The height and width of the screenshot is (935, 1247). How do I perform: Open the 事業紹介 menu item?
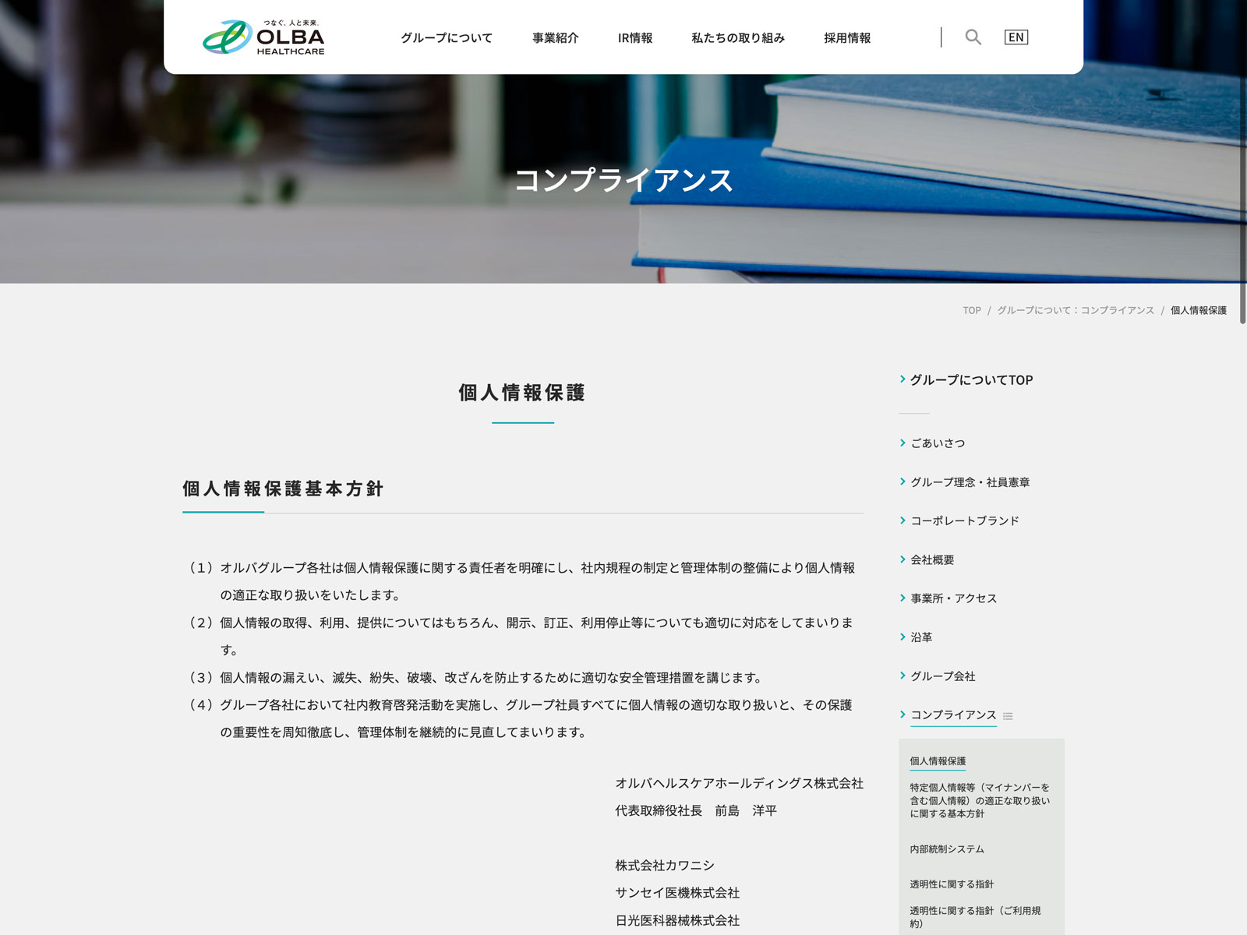click(555, 37)
